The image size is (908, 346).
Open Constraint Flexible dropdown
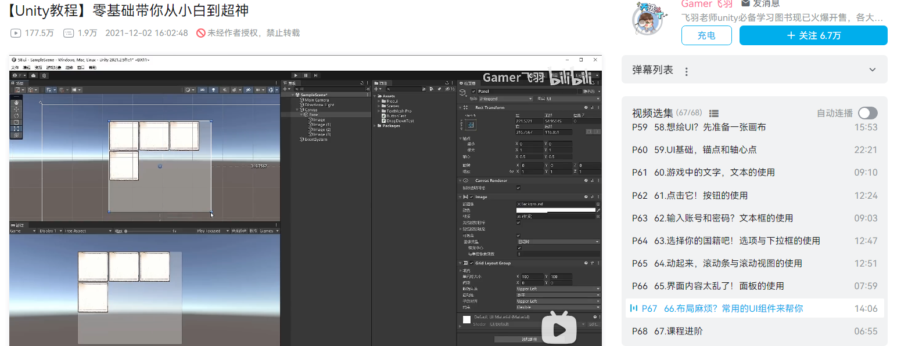(558, 307)
